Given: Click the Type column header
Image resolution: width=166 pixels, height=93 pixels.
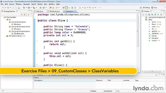Looking at the screenshot, I should (x=140, y=80).
